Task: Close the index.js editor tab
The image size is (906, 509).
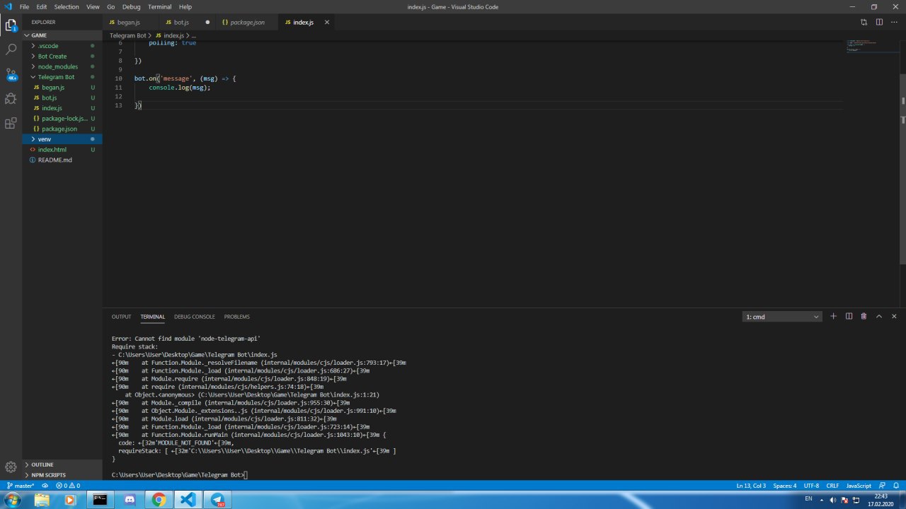Action: 326,22
